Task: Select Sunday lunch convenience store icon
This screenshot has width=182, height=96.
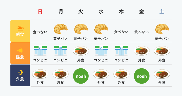Action: coord(40,51)
